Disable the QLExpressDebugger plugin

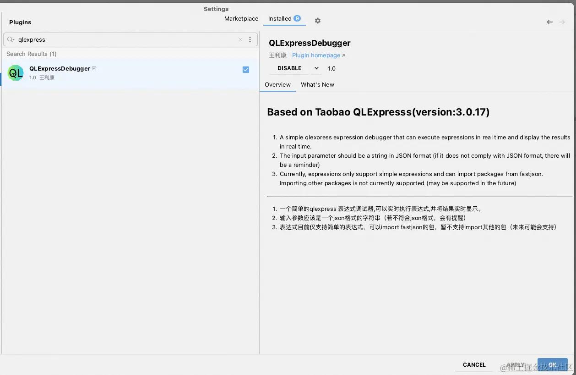point(289,68)
